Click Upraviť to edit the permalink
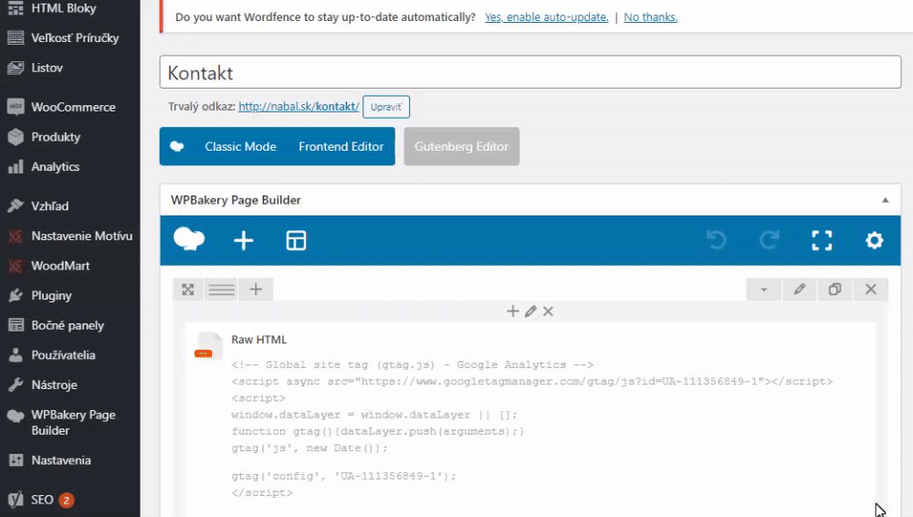Screen dimensions: 913x517 click(386, 107)
